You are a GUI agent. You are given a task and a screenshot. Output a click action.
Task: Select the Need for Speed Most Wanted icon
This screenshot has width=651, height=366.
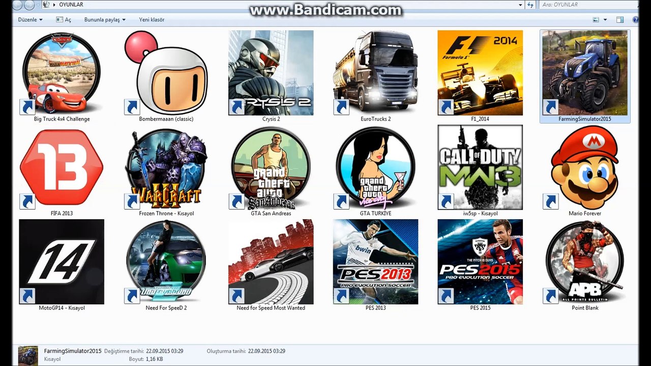click(271, 262)
